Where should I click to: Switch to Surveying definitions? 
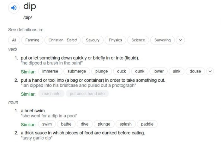163,40
